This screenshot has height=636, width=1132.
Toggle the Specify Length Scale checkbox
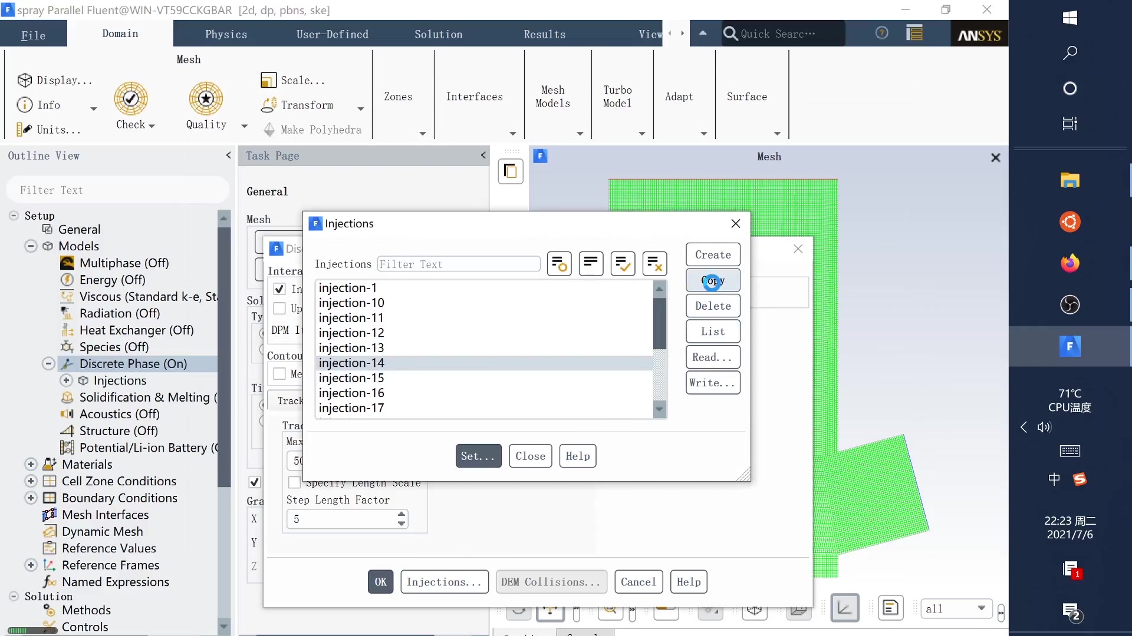294,483
